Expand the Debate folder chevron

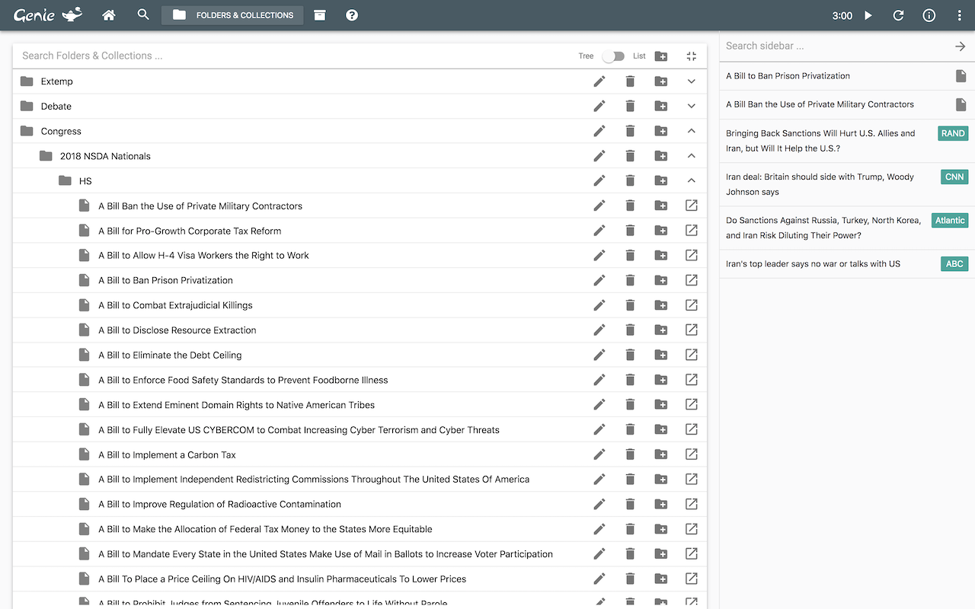coord(692,107)
